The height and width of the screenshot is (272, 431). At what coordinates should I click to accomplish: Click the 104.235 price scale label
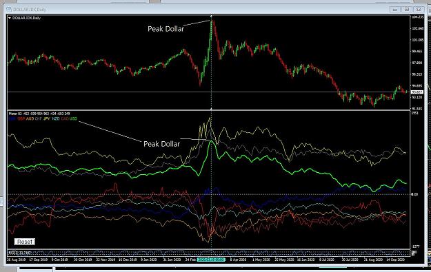[417, 17]
